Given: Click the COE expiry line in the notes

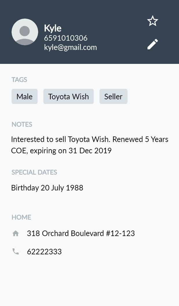Looking at the screenshot, I should click(61, 151).
